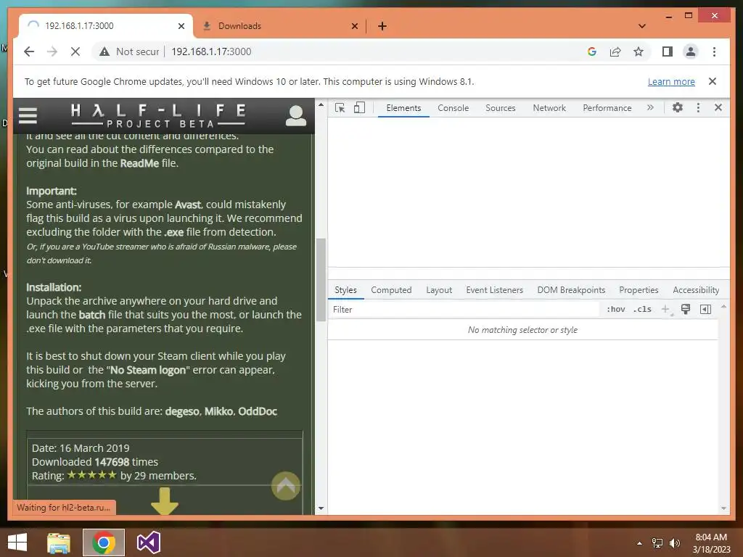Click the Not secure warning icon
The width and height of the screenshot is (743, 557).
pos(104,51)
